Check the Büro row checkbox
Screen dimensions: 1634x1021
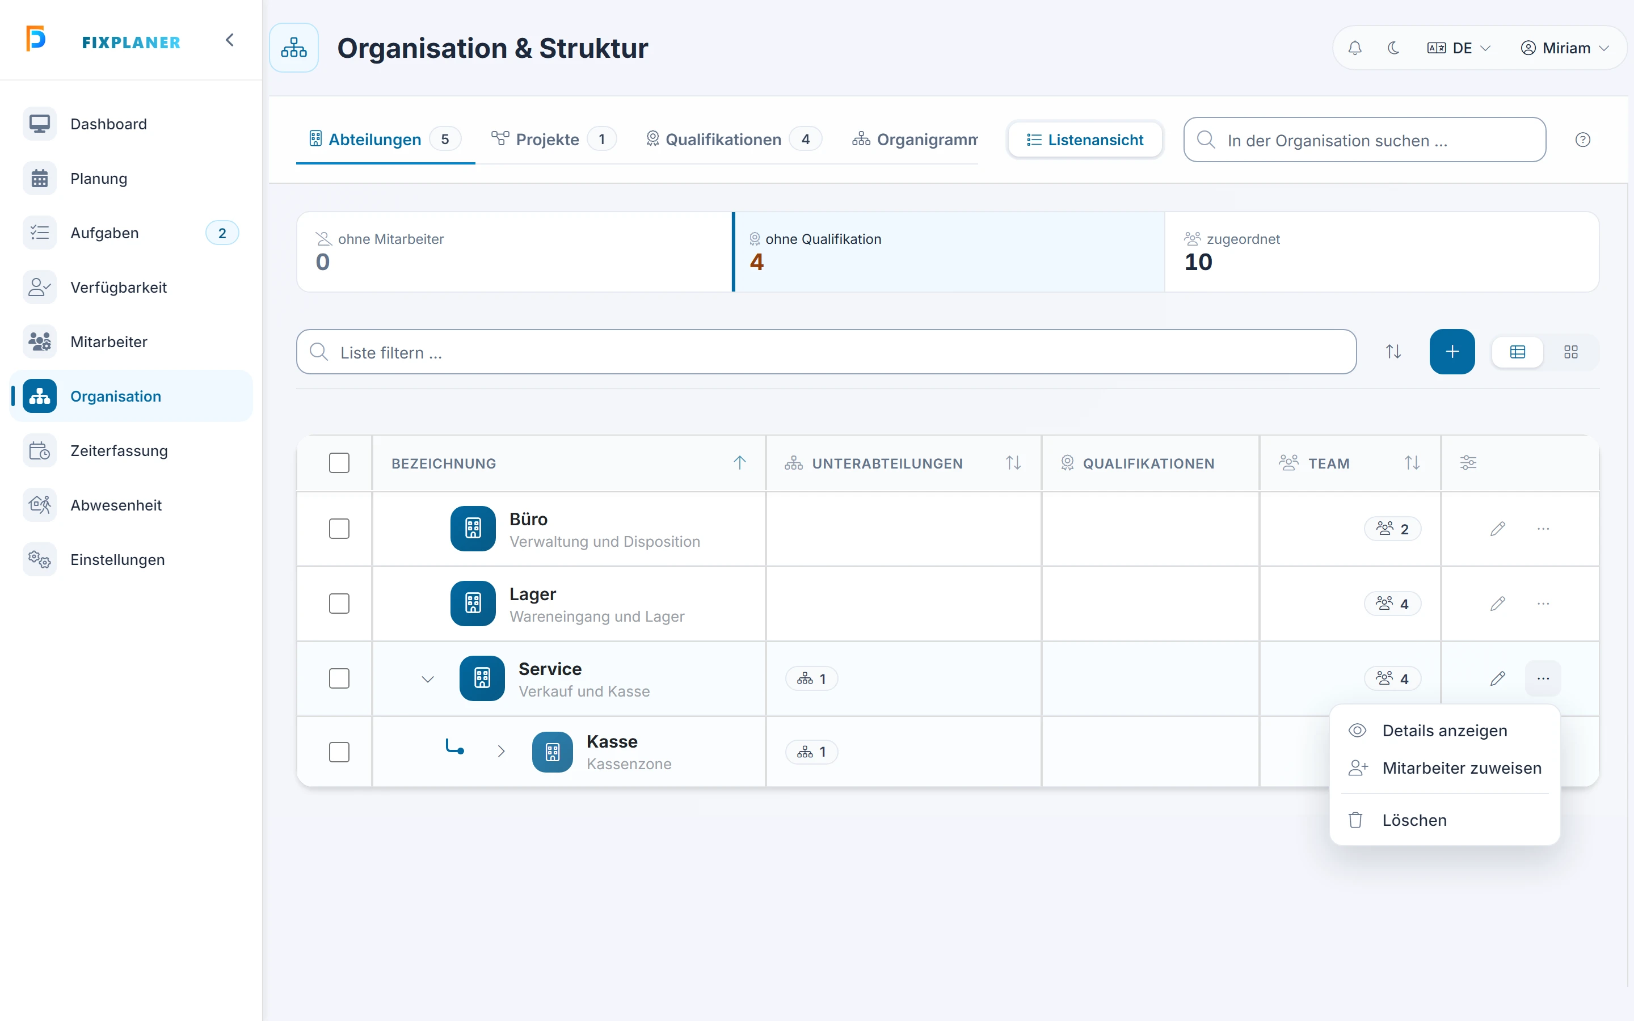[x=339, y=529]
